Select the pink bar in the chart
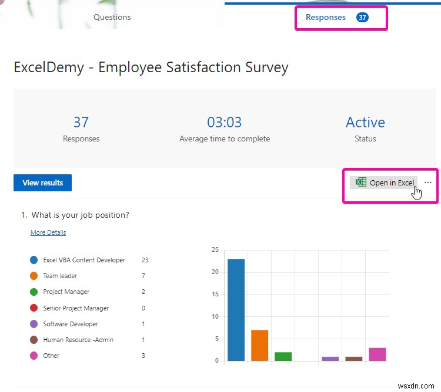This screenshot has height=392, width=441. (x=377, y=354)
